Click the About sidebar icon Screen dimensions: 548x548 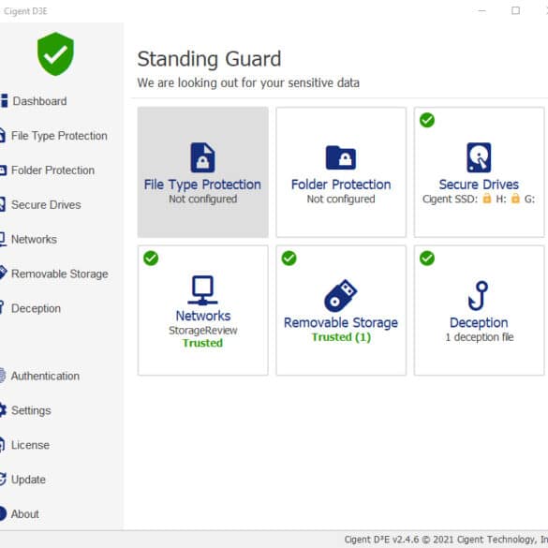pyautogui.click(x=3, y=513)
